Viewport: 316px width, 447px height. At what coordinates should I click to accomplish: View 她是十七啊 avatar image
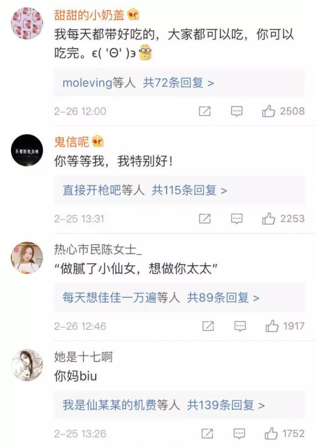(27, 365)
